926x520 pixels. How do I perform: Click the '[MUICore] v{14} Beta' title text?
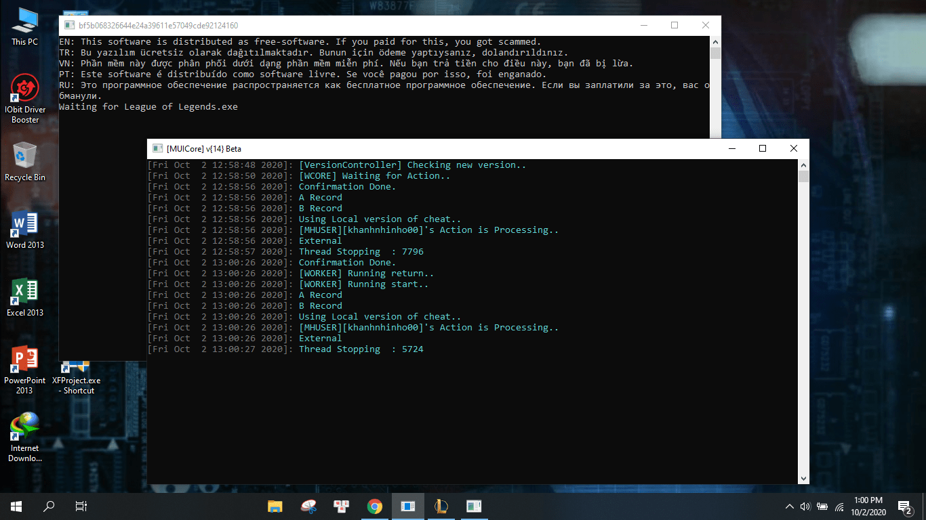click(x=203, y=148)
